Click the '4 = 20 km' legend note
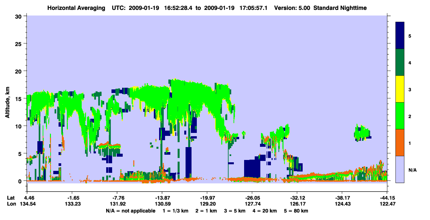This screenshot has height=220, width=430. pos(265,210)
